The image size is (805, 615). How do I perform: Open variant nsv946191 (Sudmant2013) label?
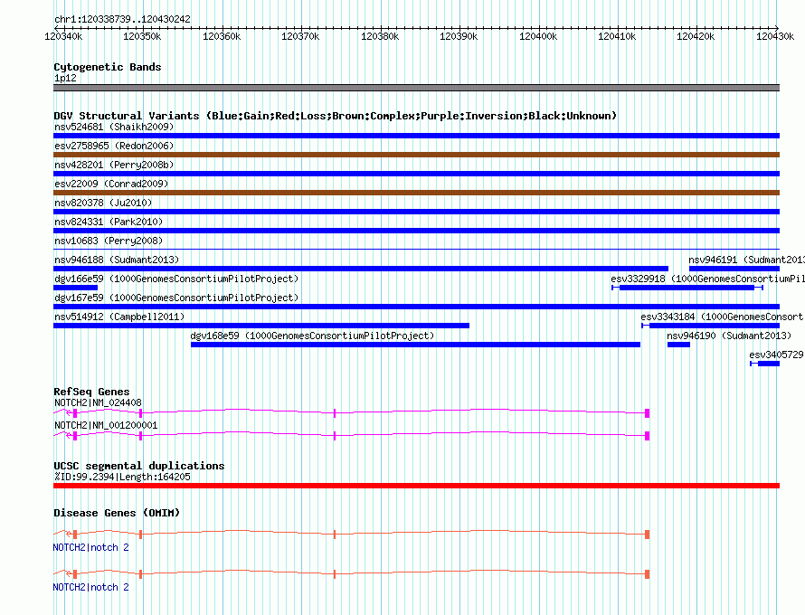tap(746, 260)
